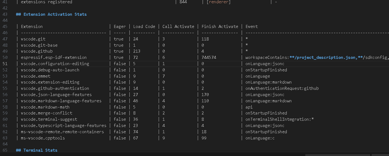389x156 pixels.
Task: Click the "Call Activate" column header
Action: click(178, 26)
